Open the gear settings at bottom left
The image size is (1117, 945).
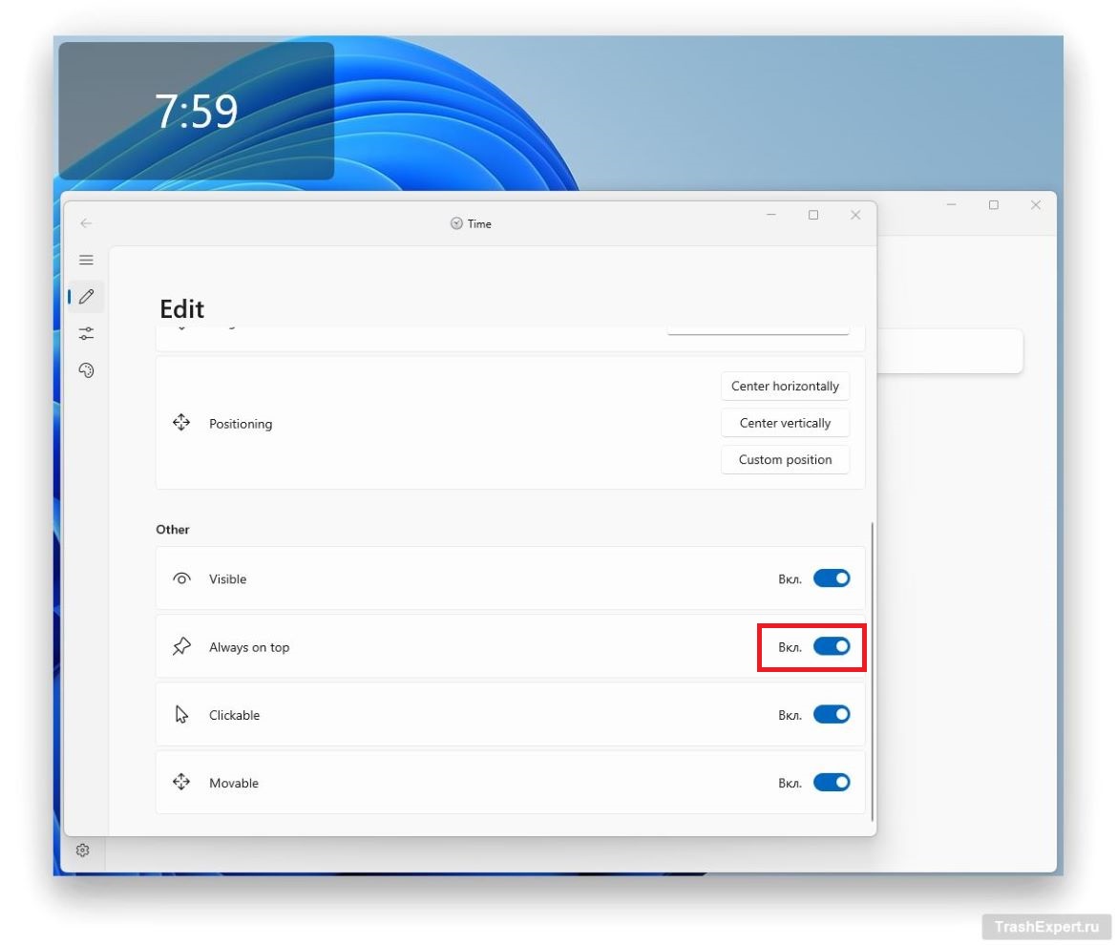(x=83, y=850)
